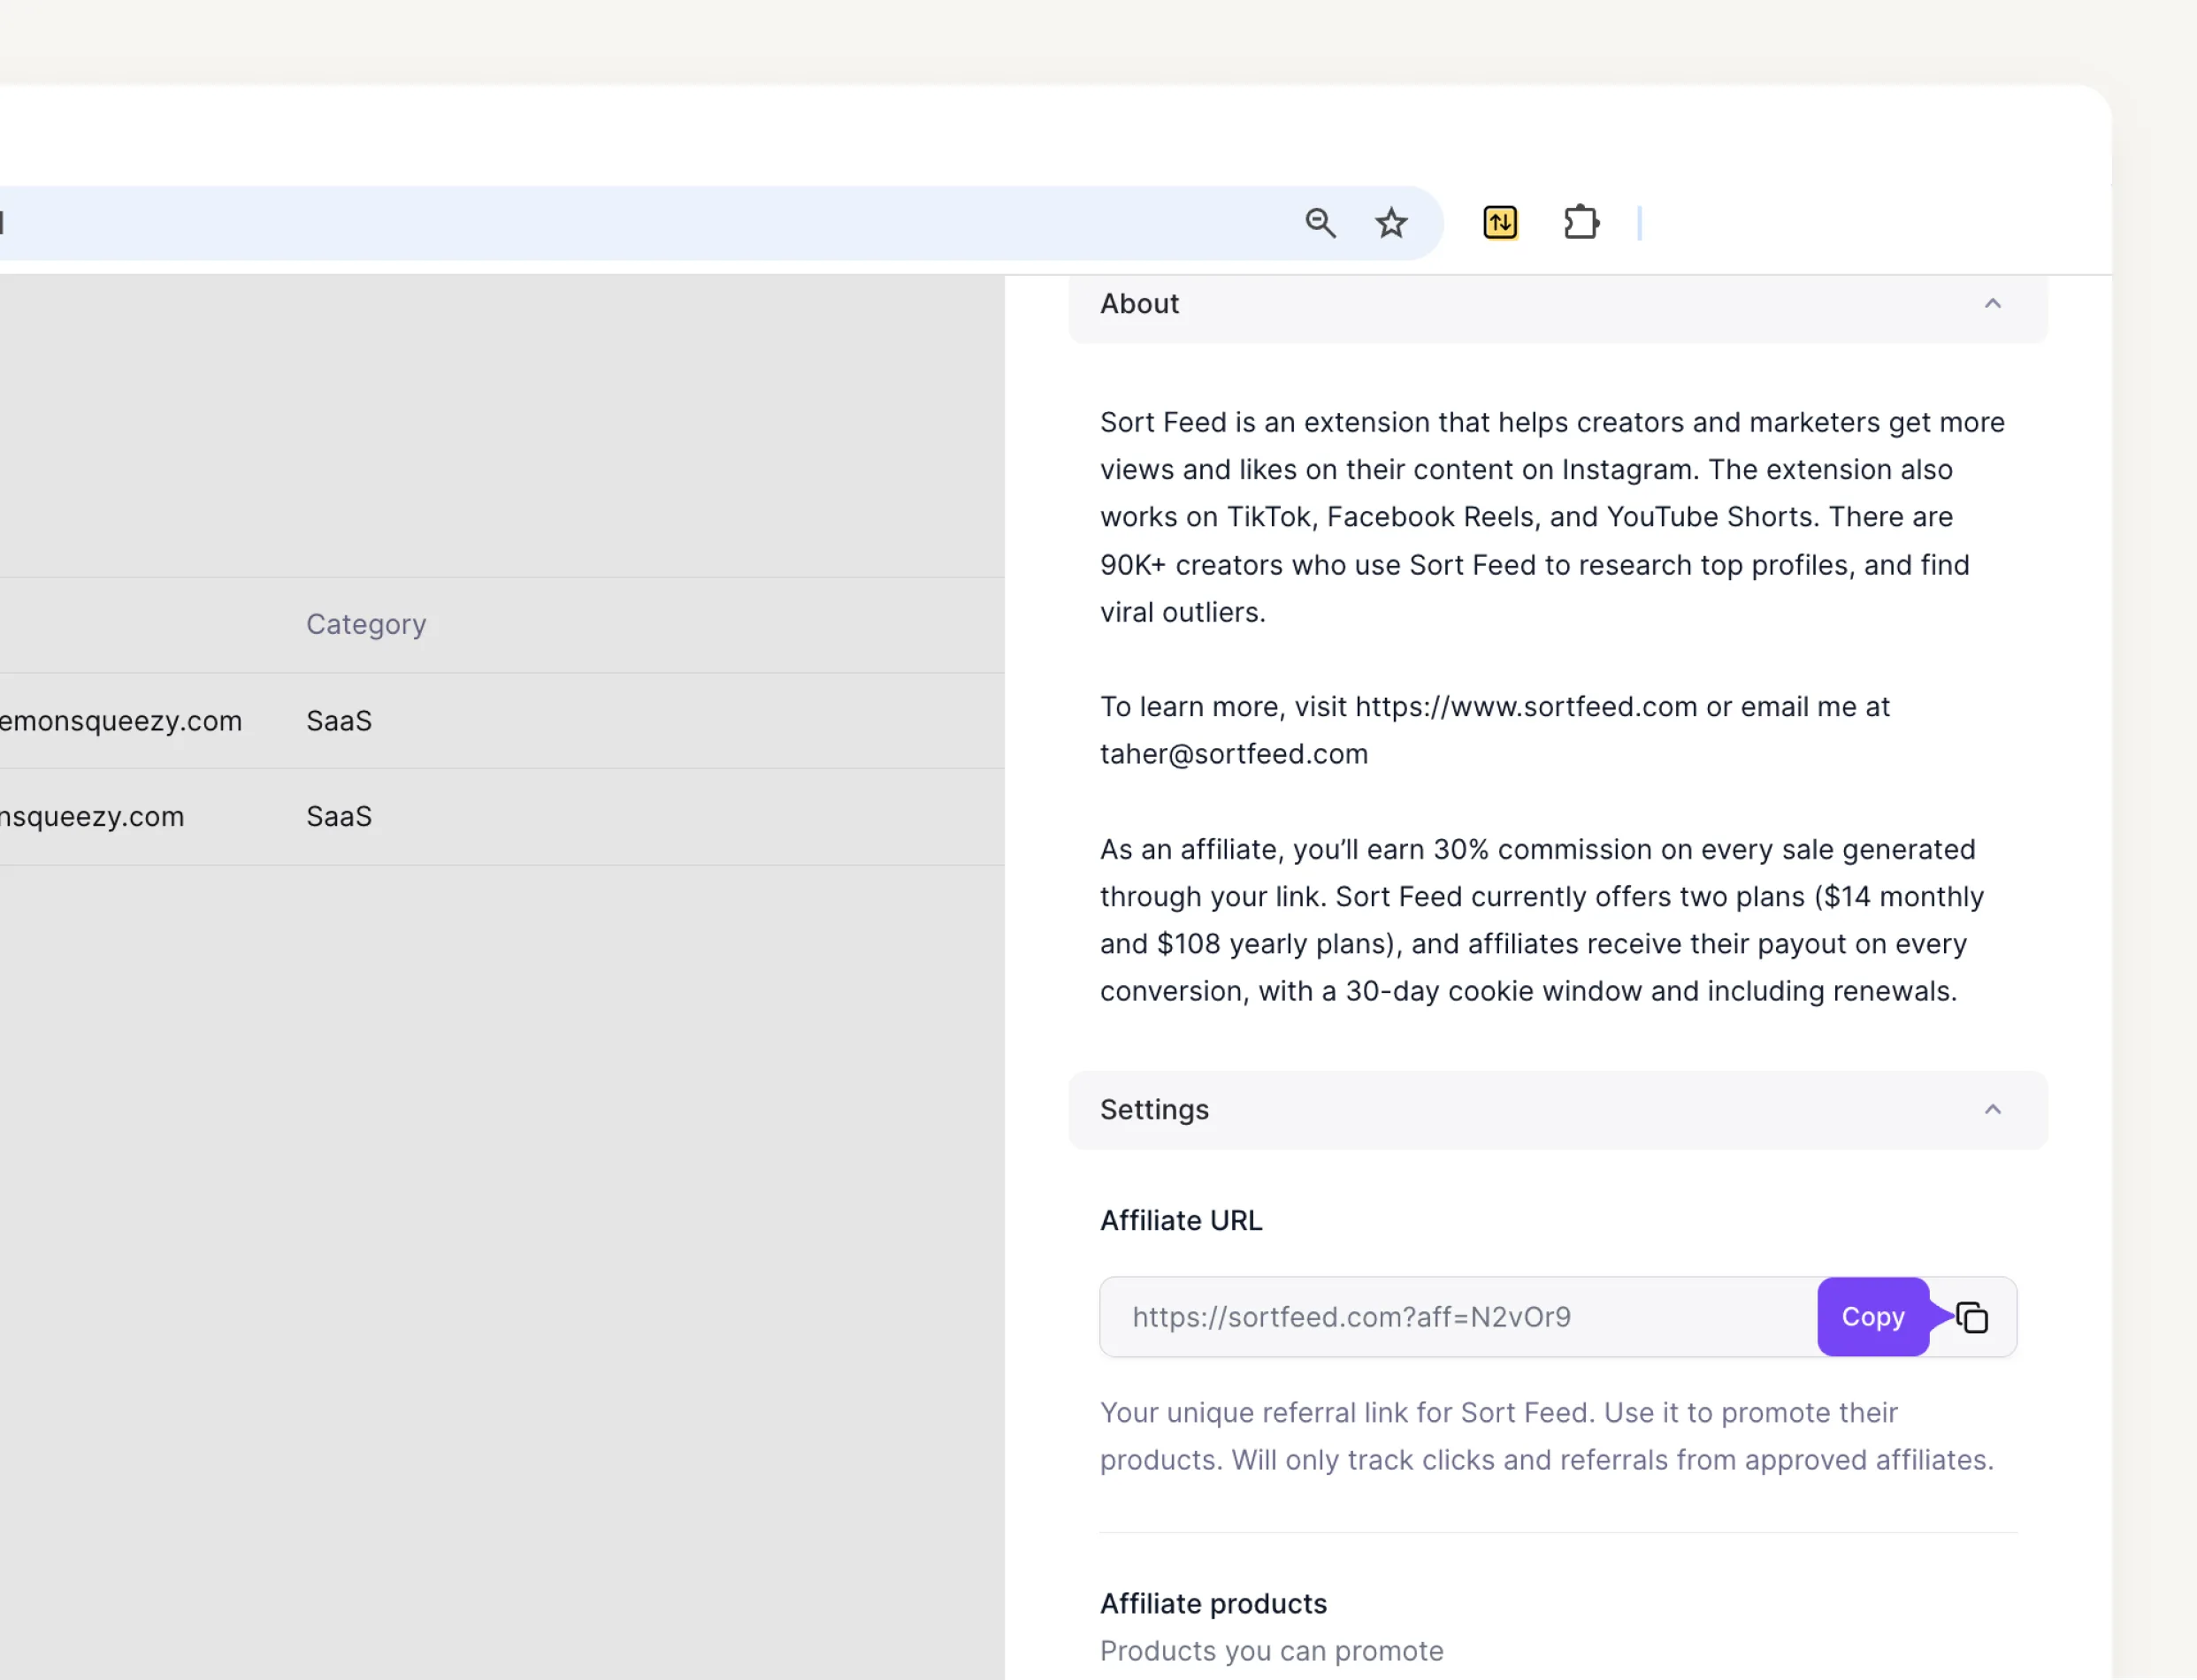Select SaaS cell in the nsqueezy.com row
This screenshot has width=2197, height=1680.
click(339, 817)
